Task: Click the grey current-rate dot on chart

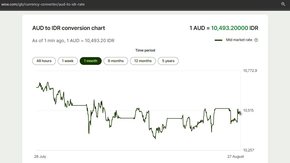Action: (241, 114)
